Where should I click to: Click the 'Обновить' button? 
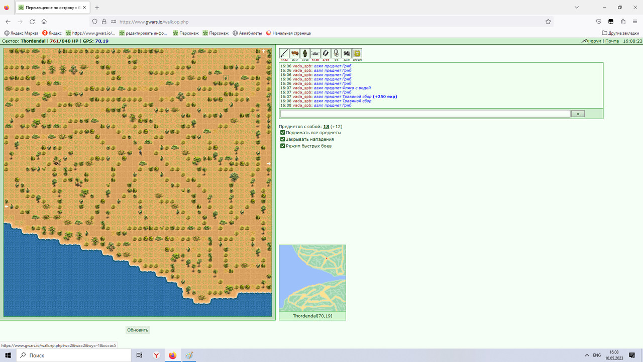coord(138,330)
